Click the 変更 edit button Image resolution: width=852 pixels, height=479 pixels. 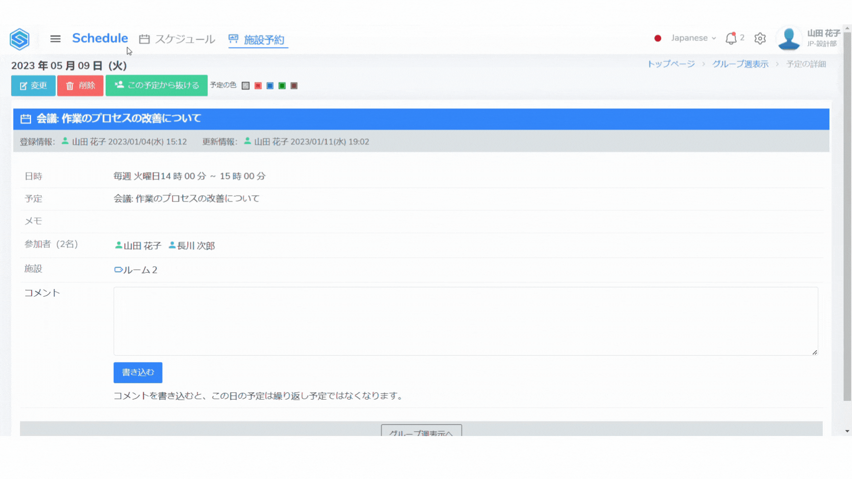coord(33,86)
